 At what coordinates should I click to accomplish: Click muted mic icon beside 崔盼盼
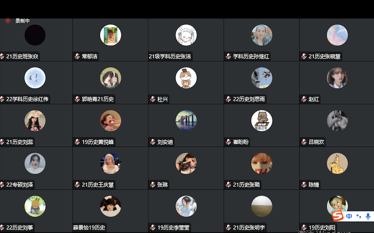click(228, 142)
